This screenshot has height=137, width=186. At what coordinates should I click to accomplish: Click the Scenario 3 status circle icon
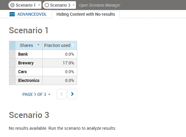click(47, 5)
